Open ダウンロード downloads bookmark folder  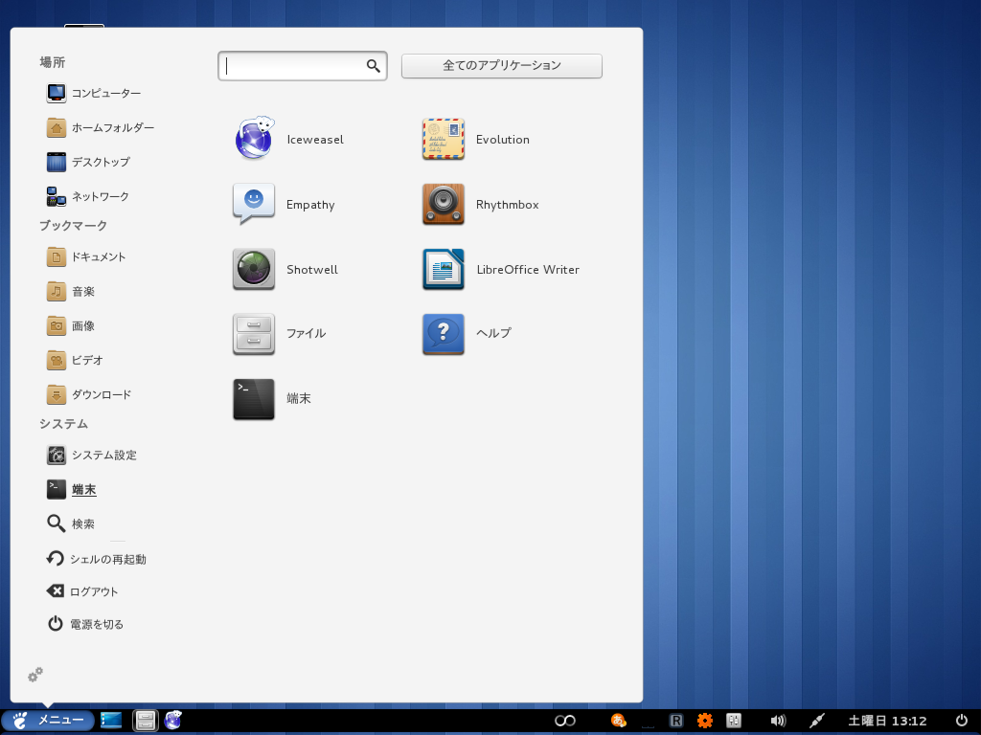pyautogui.click(x=89, y=394)
